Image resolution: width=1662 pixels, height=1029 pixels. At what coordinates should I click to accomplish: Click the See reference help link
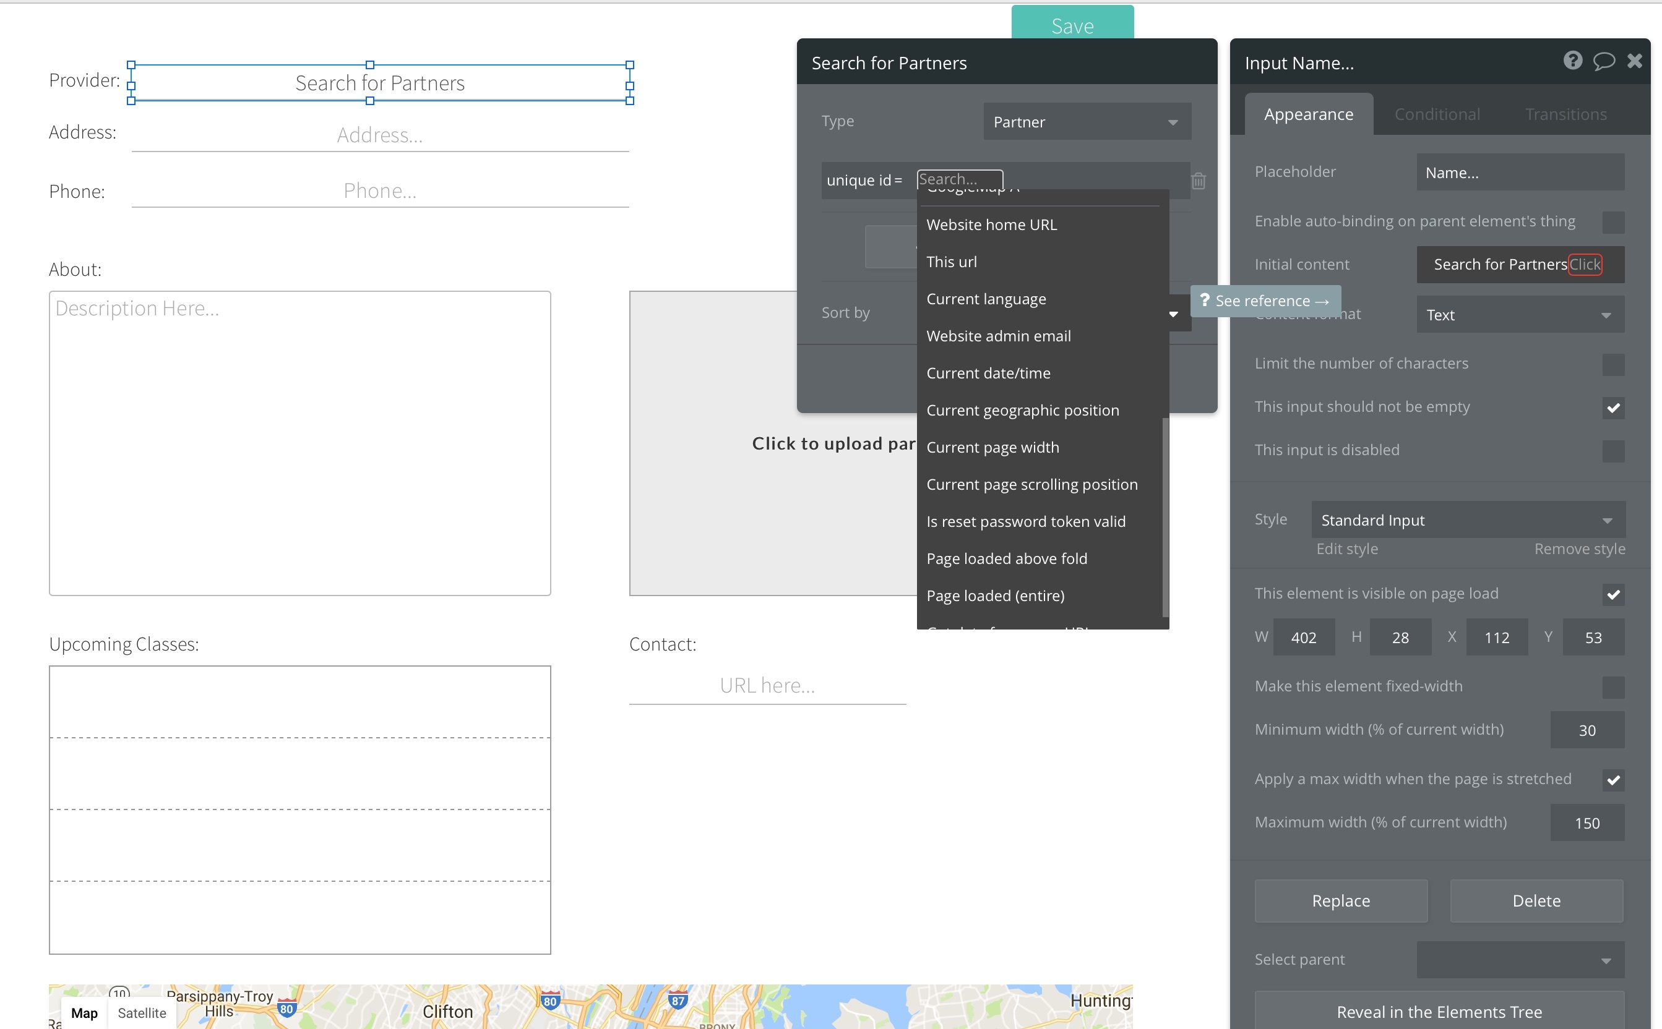click(1265, 301)
